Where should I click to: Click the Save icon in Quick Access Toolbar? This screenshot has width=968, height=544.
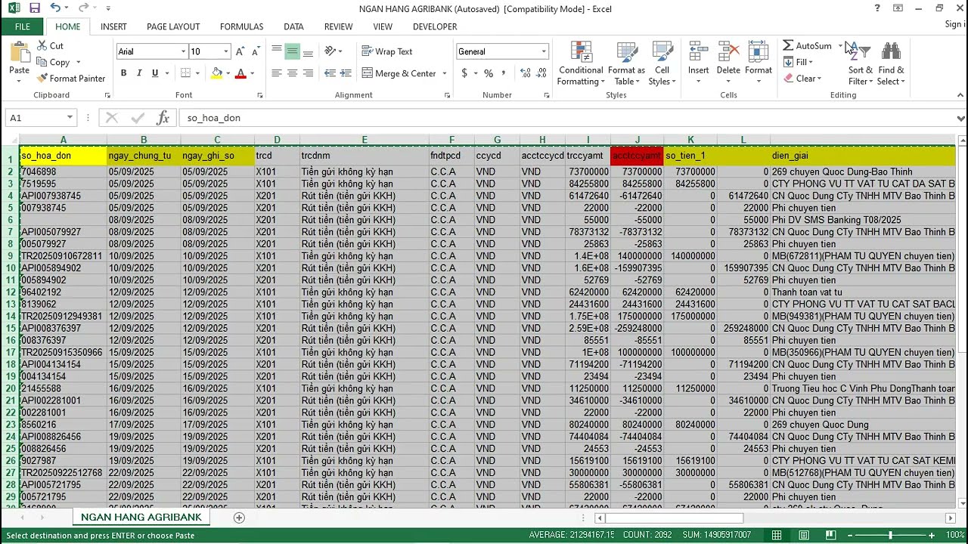click(x=34, y=8)
